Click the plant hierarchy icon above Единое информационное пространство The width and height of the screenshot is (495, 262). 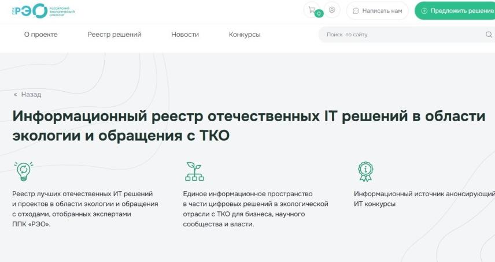tap(194, 171)
